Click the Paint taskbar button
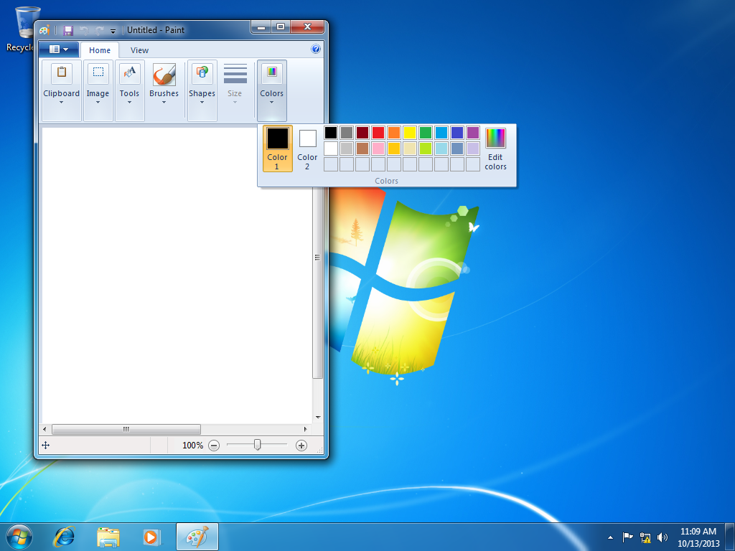 coord(197,537)
